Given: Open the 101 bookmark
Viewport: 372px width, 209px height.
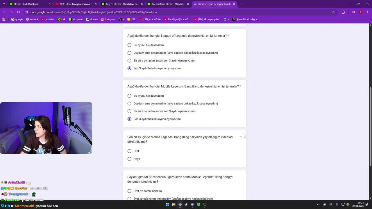Looking at the screenshot, I should (131, 19).
